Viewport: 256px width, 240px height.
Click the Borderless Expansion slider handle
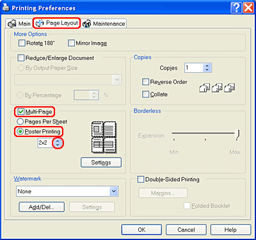(237, 134)
